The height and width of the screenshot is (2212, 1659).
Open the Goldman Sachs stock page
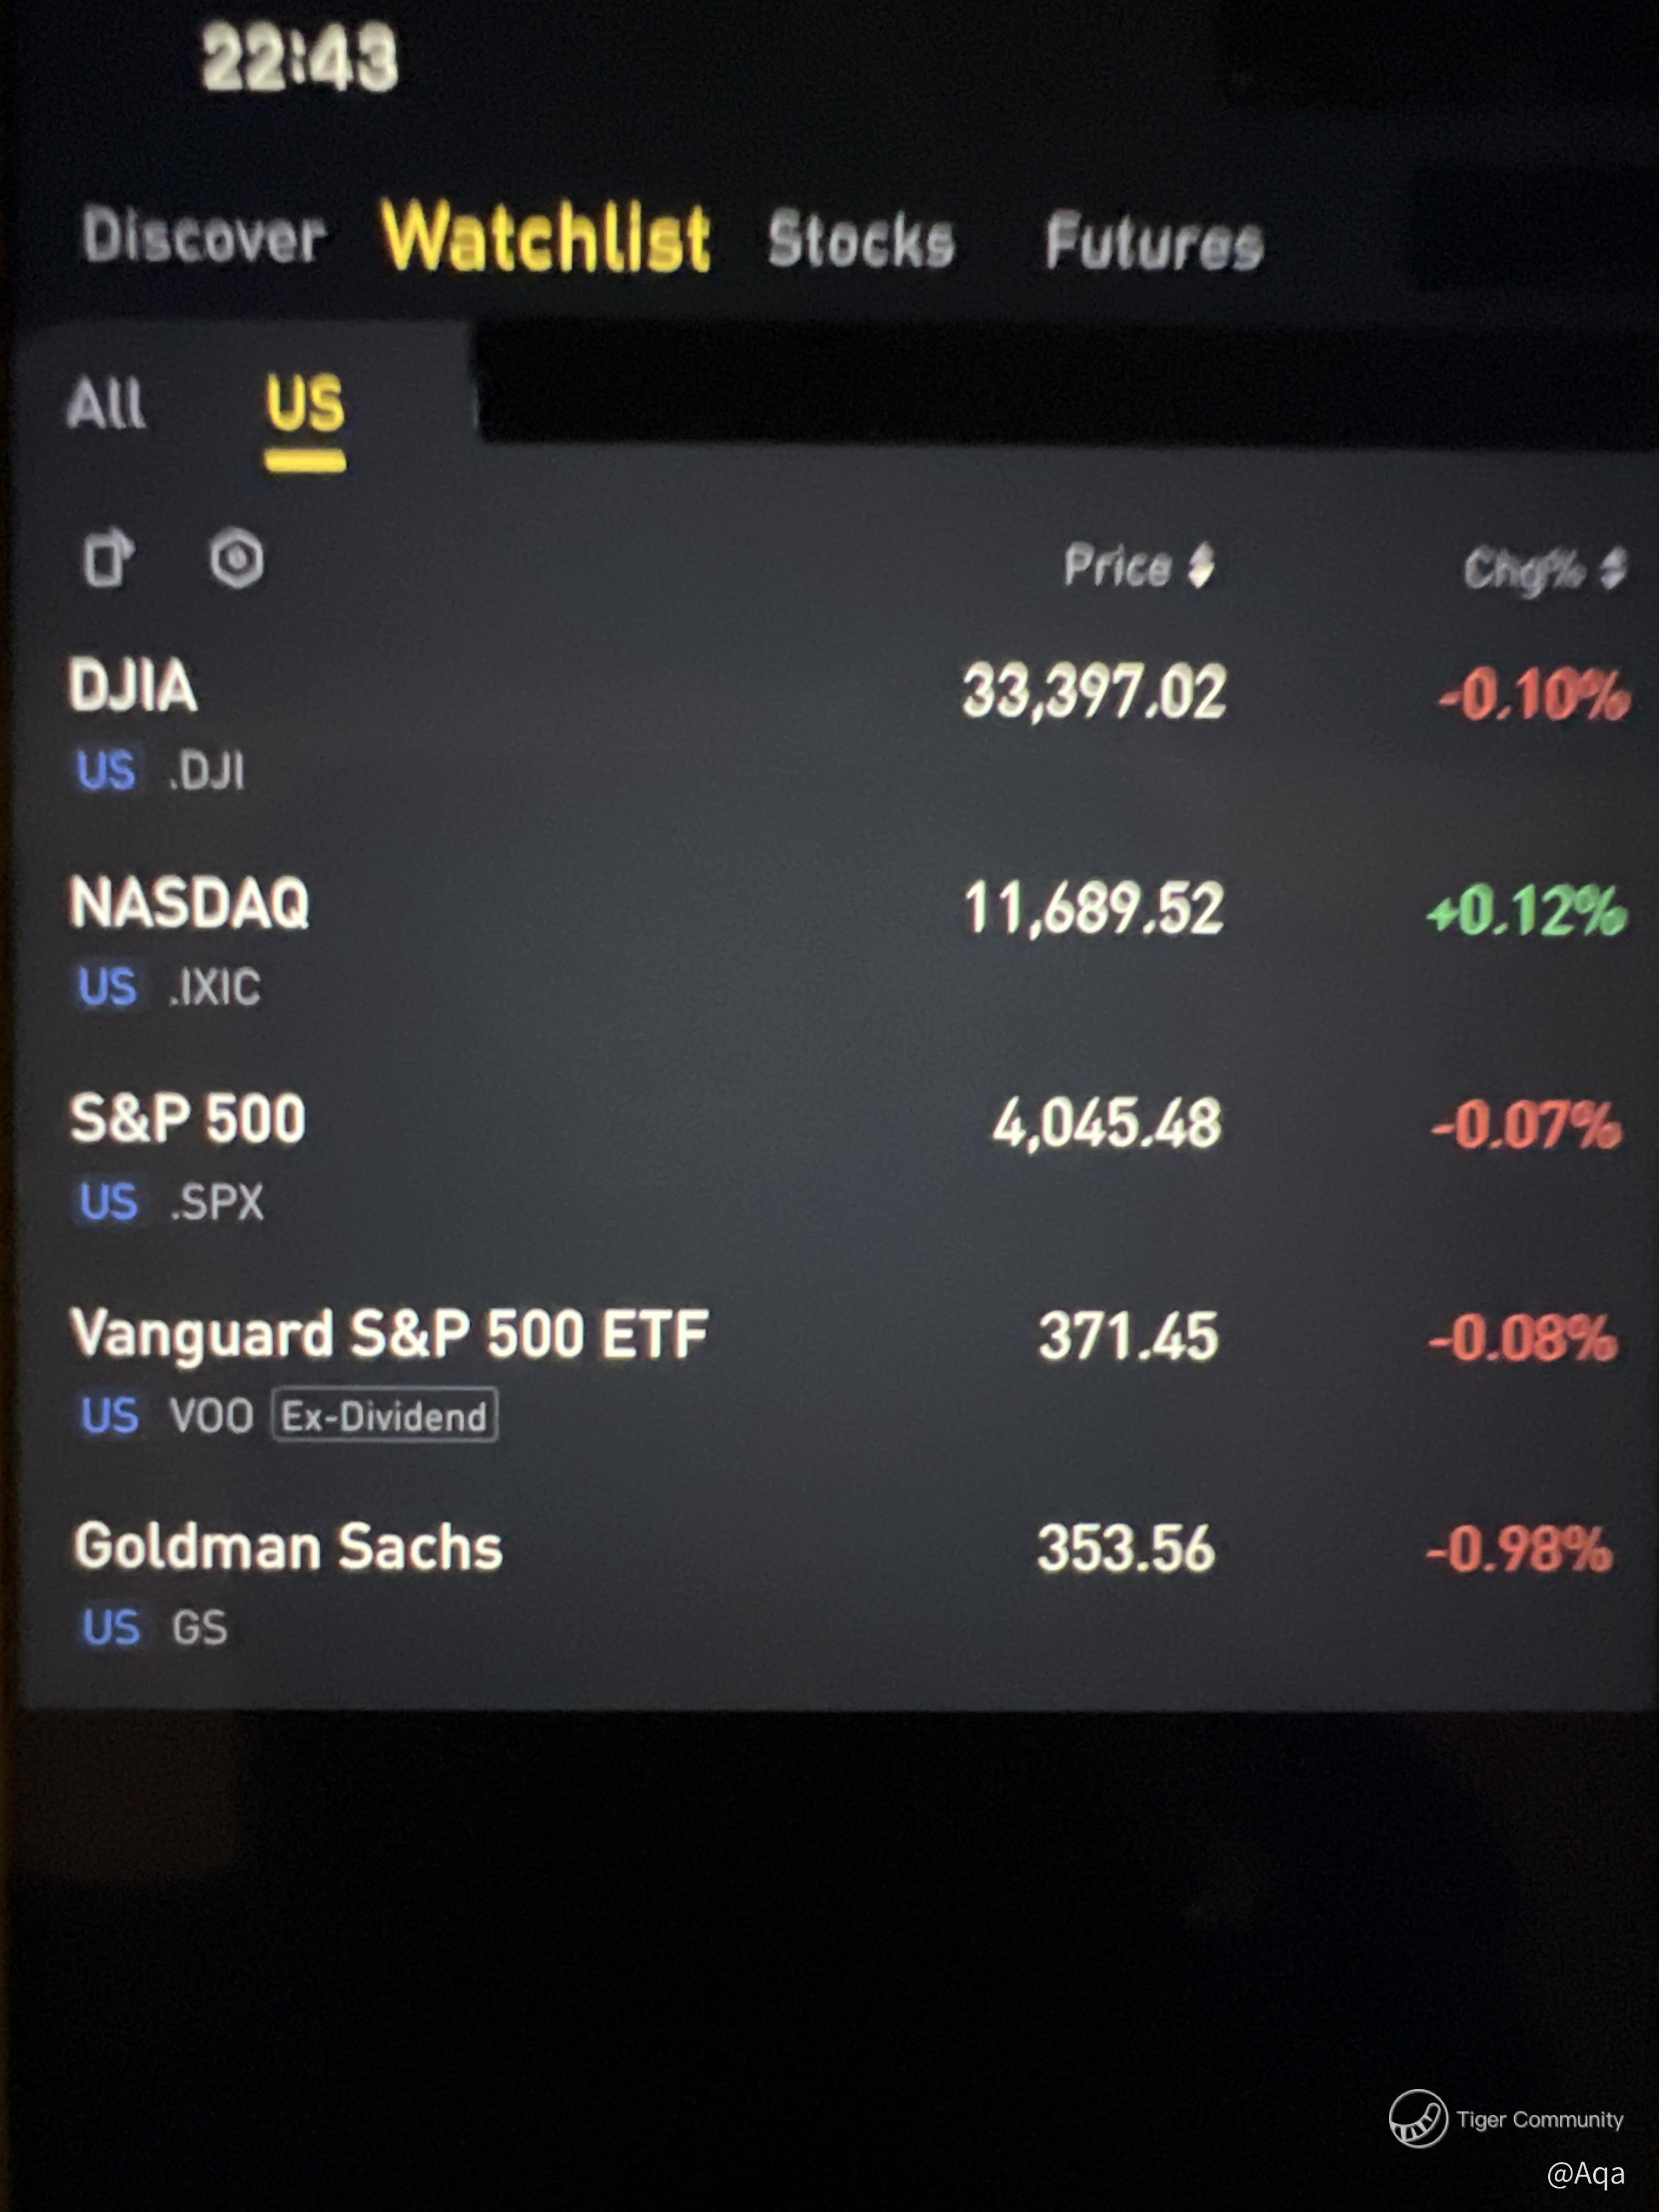point(288,1547)
